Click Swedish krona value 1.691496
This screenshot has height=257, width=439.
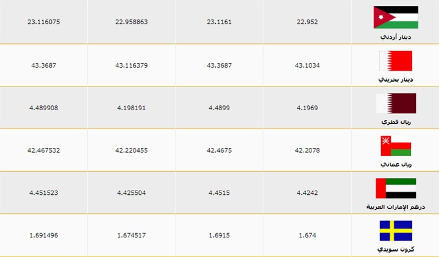tap(43, 234)
